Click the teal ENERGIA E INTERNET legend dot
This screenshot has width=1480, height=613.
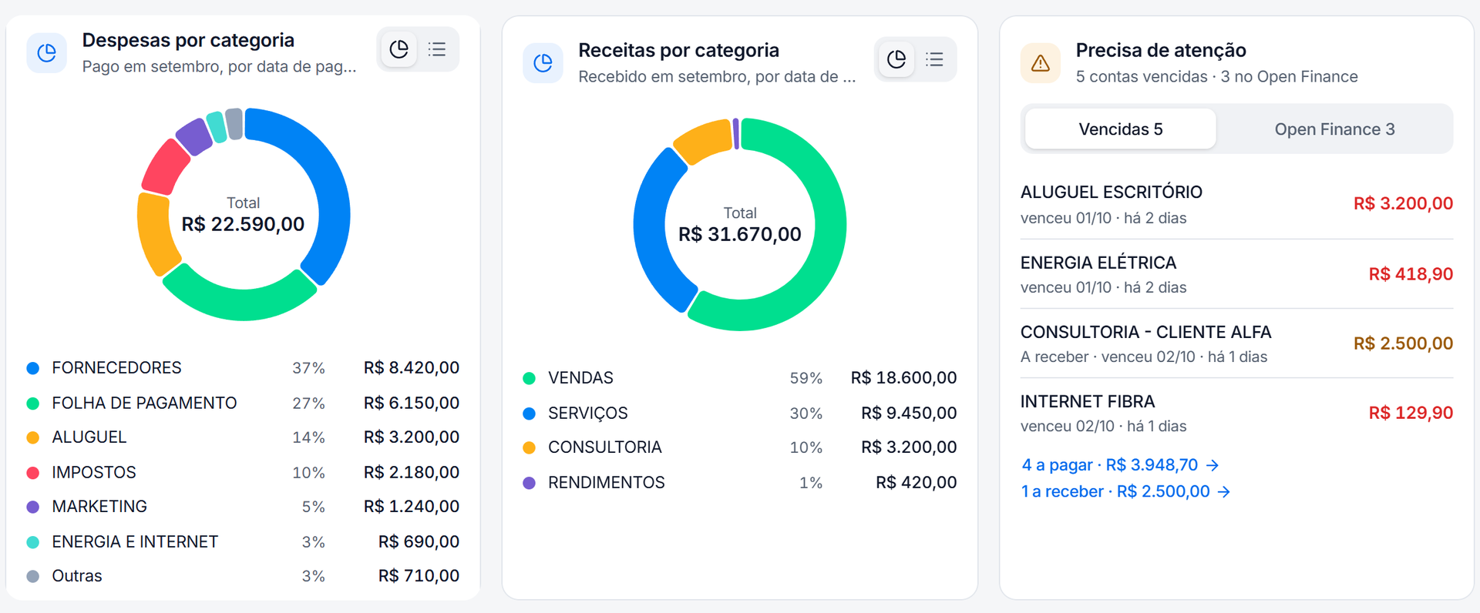(x=33, y=541)
